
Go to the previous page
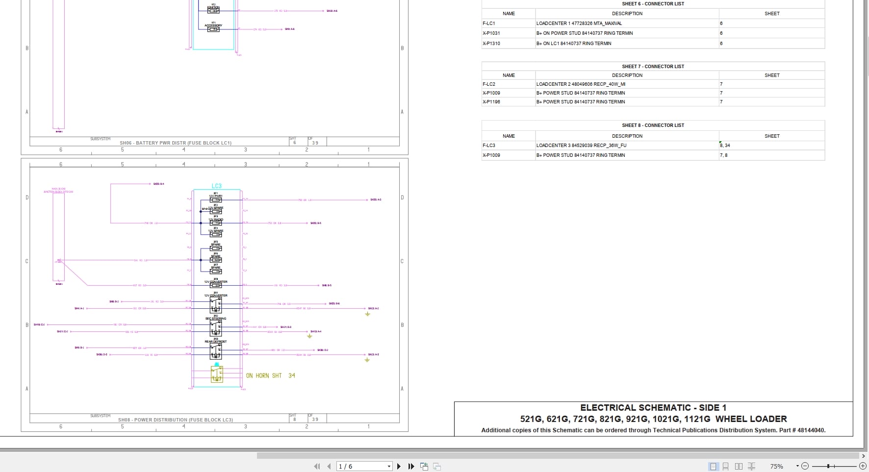(x=329, y=466)
